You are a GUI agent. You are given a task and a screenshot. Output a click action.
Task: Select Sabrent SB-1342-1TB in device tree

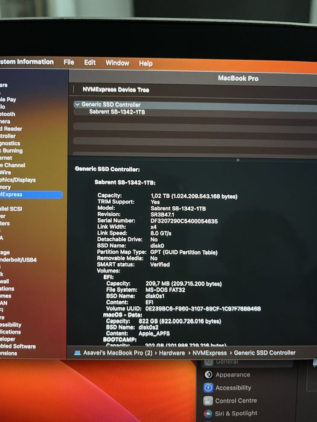[117, 112]
